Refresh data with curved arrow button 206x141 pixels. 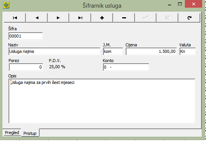click(x=189, y=18)
